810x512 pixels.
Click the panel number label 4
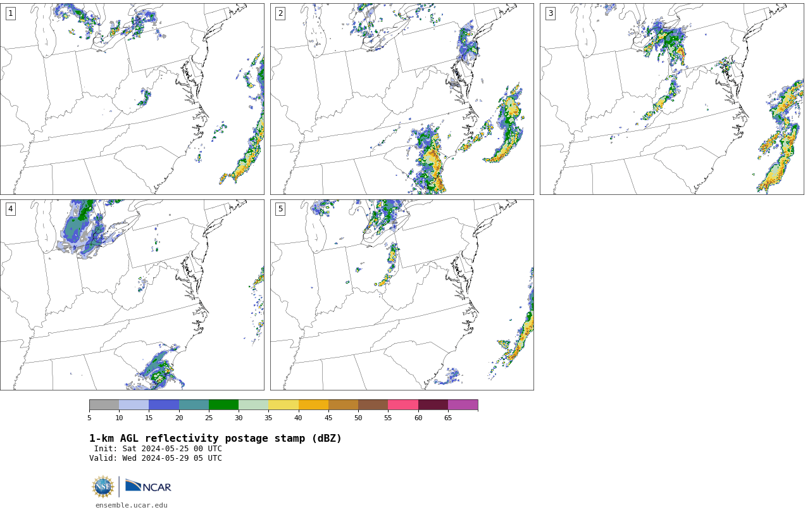[x=10, y=209]
